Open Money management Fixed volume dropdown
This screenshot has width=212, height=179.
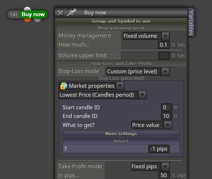tap(146, 36)
